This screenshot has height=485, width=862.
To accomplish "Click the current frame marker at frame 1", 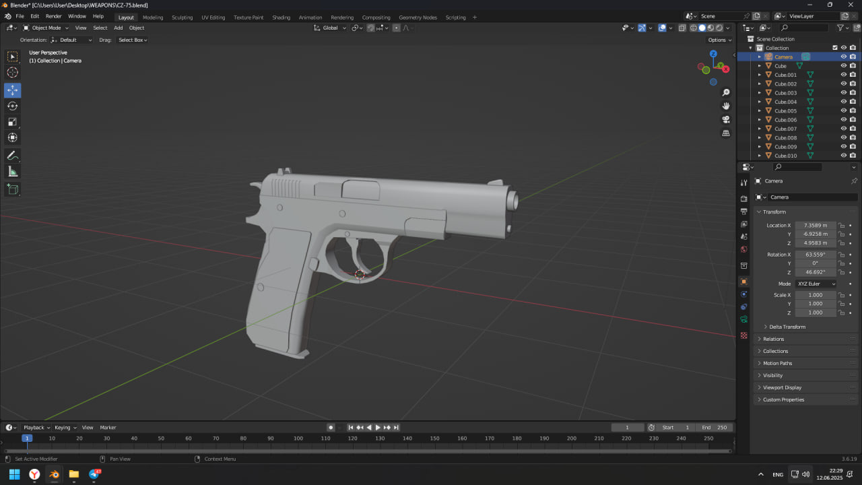I will click(27, 438).
